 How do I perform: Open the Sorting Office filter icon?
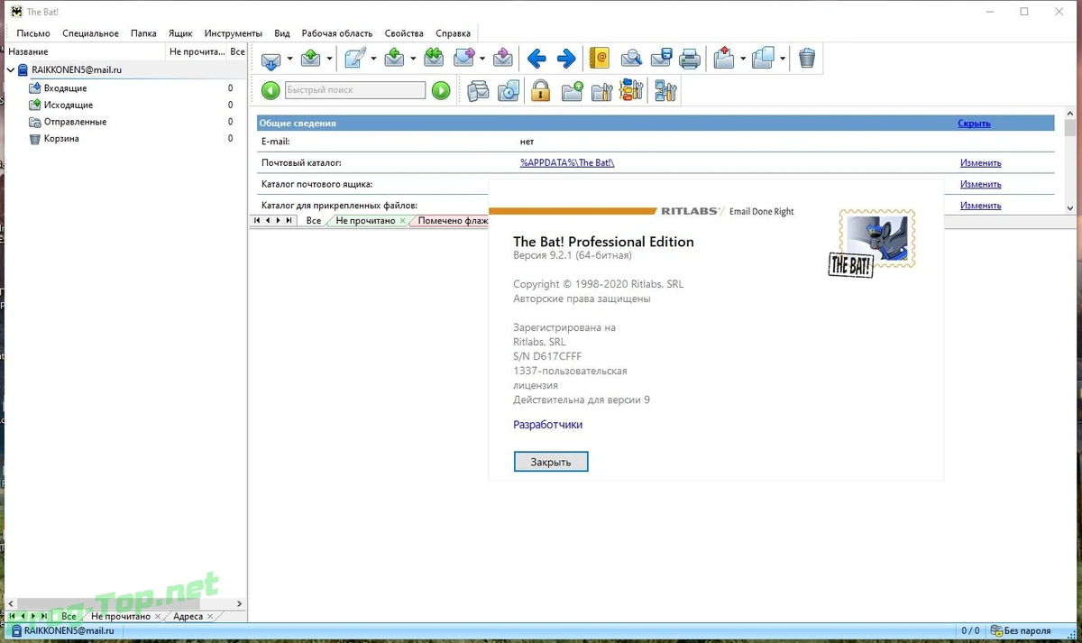631,90
